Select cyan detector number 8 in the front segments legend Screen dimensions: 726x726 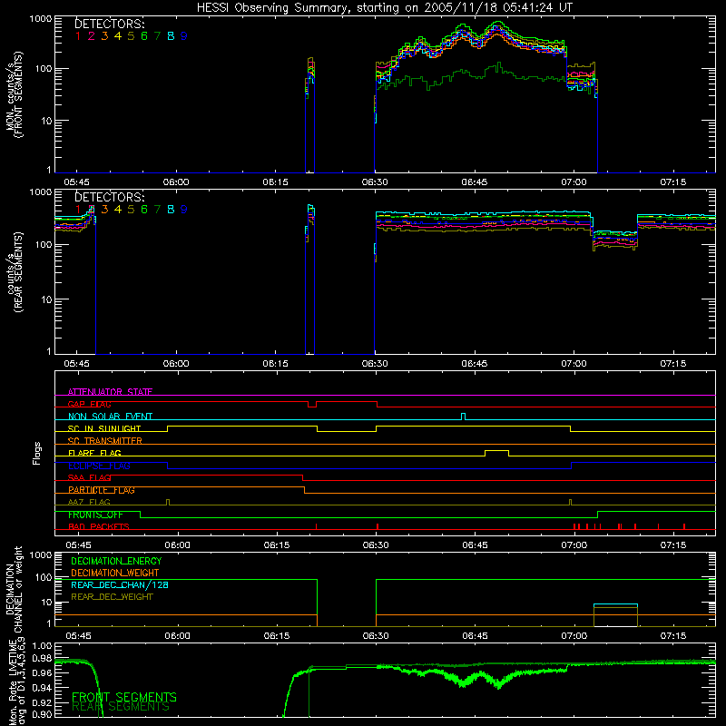pos(171,36)
